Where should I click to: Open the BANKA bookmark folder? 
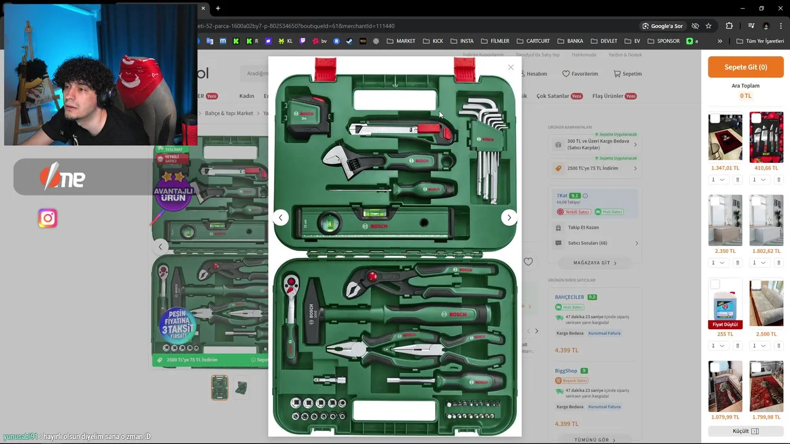pyautogui.click(x=570, y=41)
